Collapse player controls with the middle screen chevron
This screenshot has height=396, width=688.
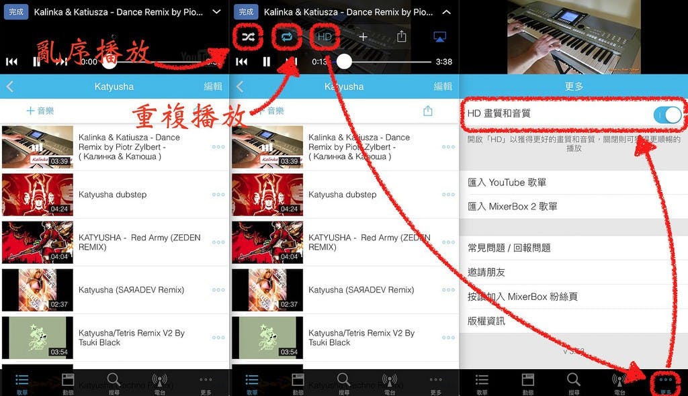pos(446,12)
